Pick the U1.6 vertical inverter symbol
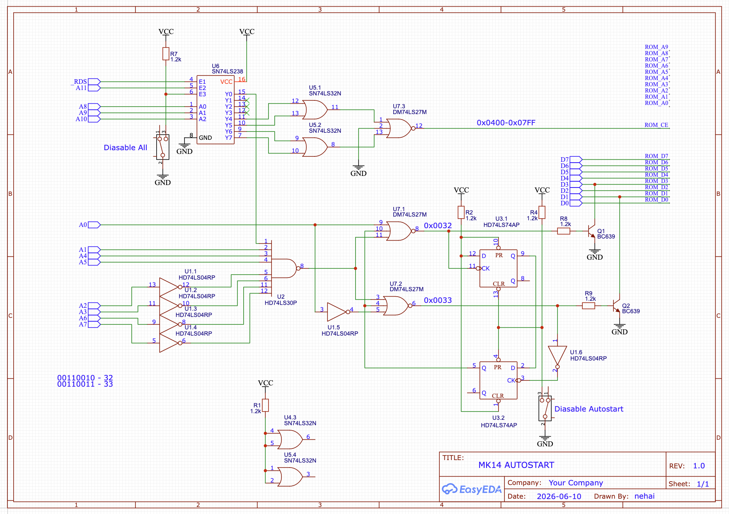The height and width of the screenshot is (514, 729). coord(557,357)
